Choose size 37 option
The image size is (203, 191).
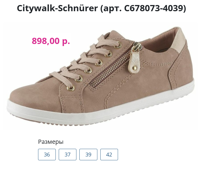pyautogui.click(x=68, y=154)
